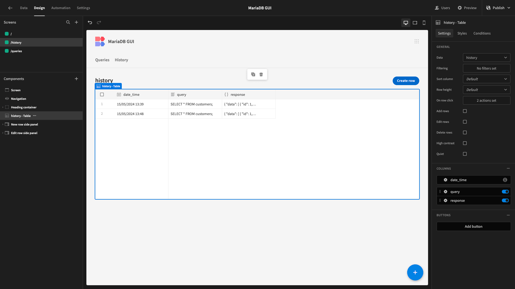
Task: Enable the Quiet checkbox
Action: 465,154
